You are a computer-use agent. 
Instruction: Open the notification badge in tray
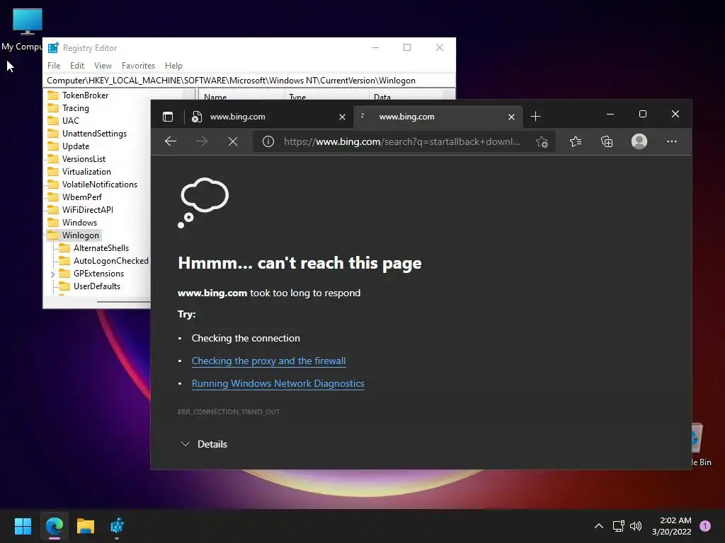(705, 525)
